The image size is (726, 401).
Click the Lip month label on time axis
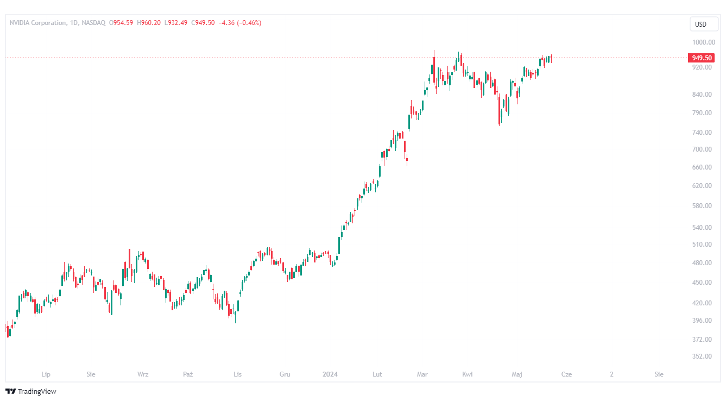(46, 374)
